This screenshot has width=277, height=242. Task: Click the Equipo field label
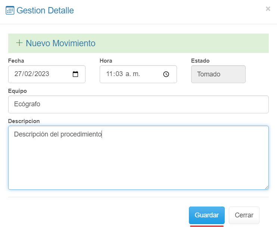coord(17,91)
